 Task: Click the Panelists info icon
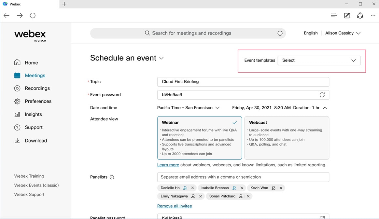coord(112,177)
